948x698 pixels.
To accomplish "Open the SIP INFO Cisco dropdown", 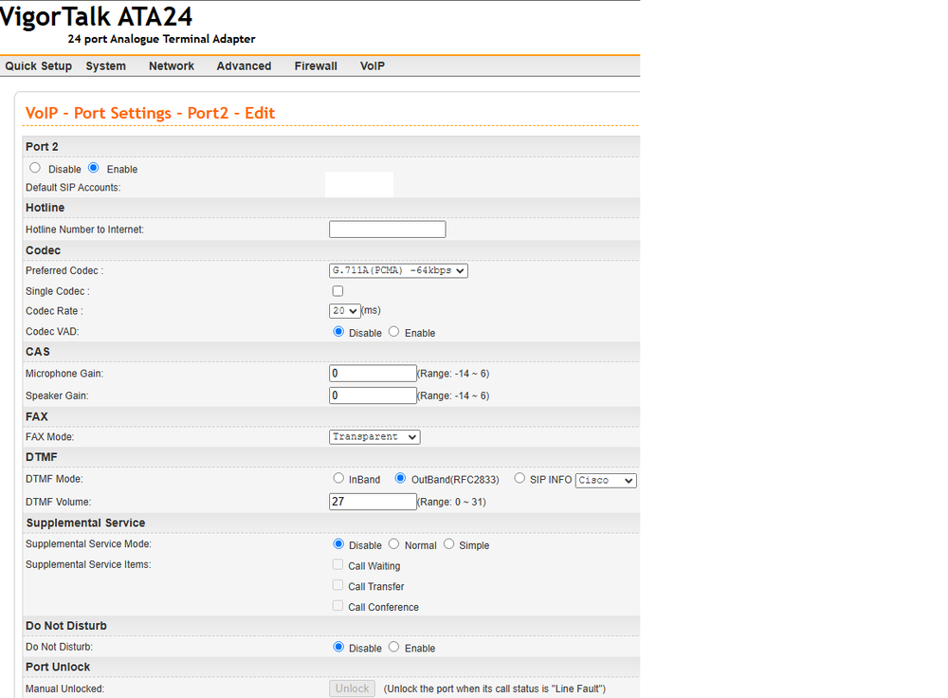I will [x=606, y=481].
